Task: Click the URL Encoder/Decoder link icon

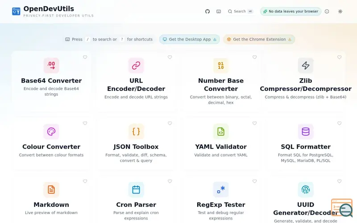Action: 136,65
